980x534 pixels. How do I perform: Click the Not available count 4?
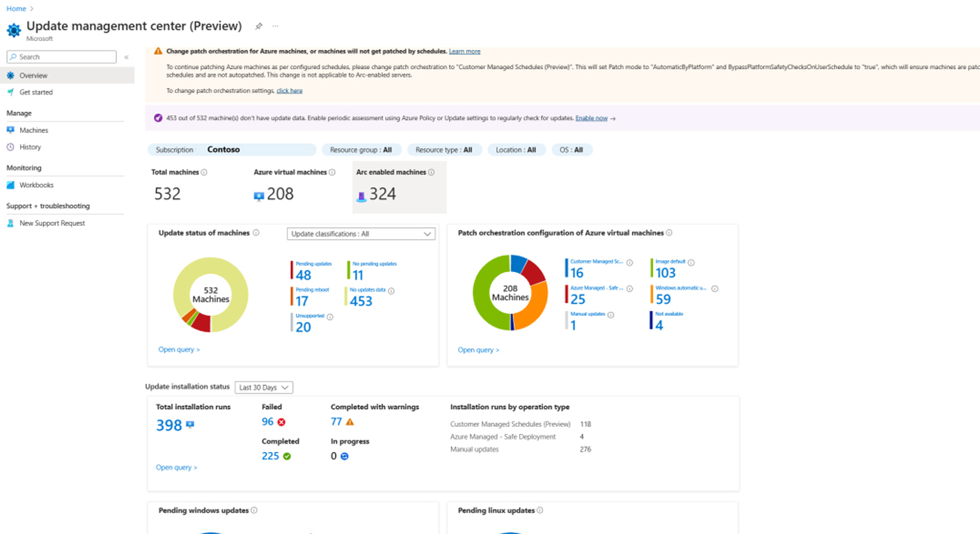pos(659,325)
